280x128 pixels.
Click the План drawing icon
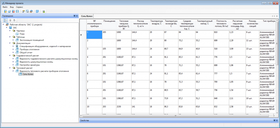[17, 34]
